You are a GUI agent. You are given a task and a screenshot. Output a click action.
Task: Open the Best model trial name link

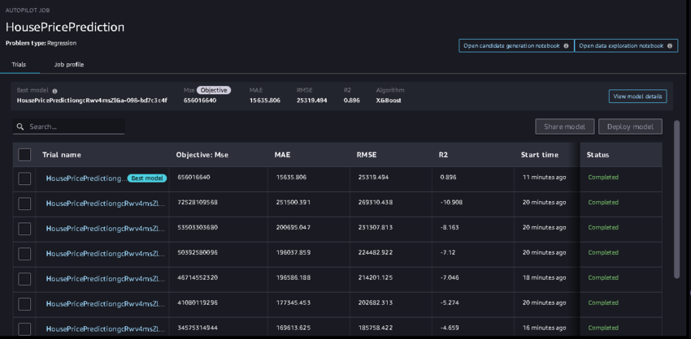(x=85, y=178)
